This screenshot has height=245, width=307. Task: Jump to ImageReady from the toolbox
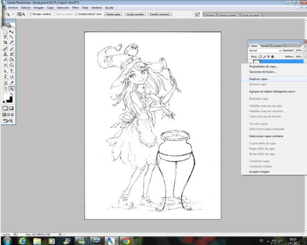(8, 121)
